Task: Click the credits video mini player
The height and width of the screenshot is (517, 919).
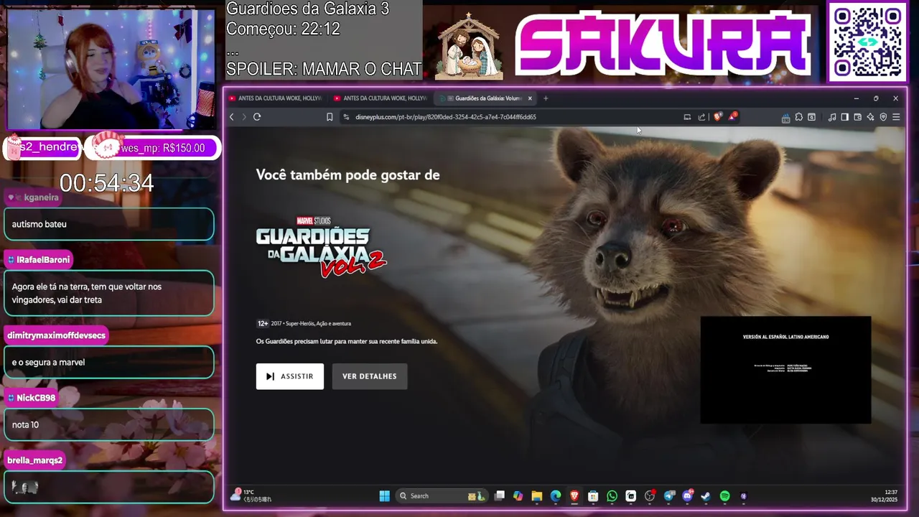Action: (x=785, y=370)
